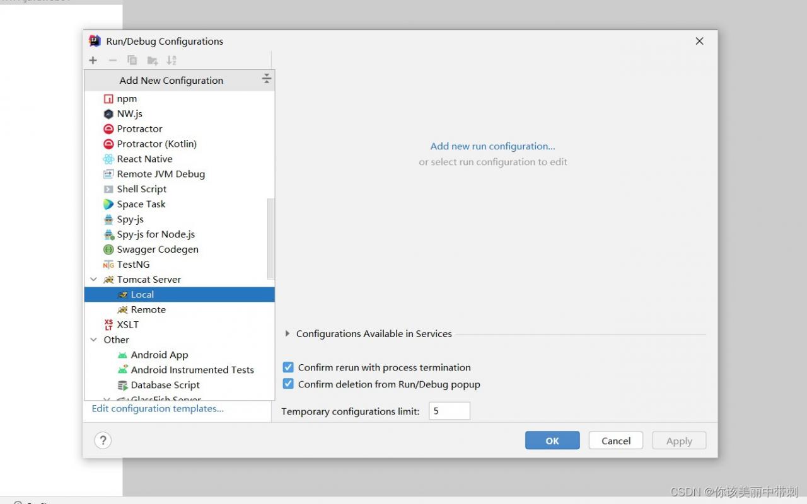Click the Database Script icon
The width and height of the screenshot is (807, 504).
click(x=122, y=386)
